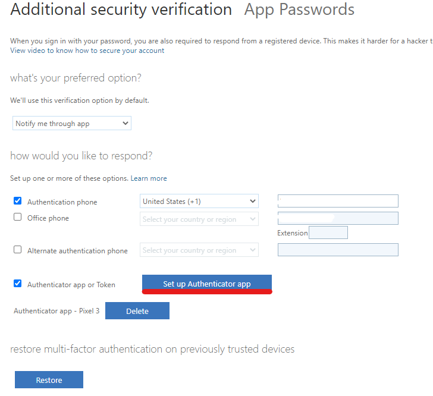
Task: Open the United States (+1) country dropdown
Action: (x=199, y=202)
